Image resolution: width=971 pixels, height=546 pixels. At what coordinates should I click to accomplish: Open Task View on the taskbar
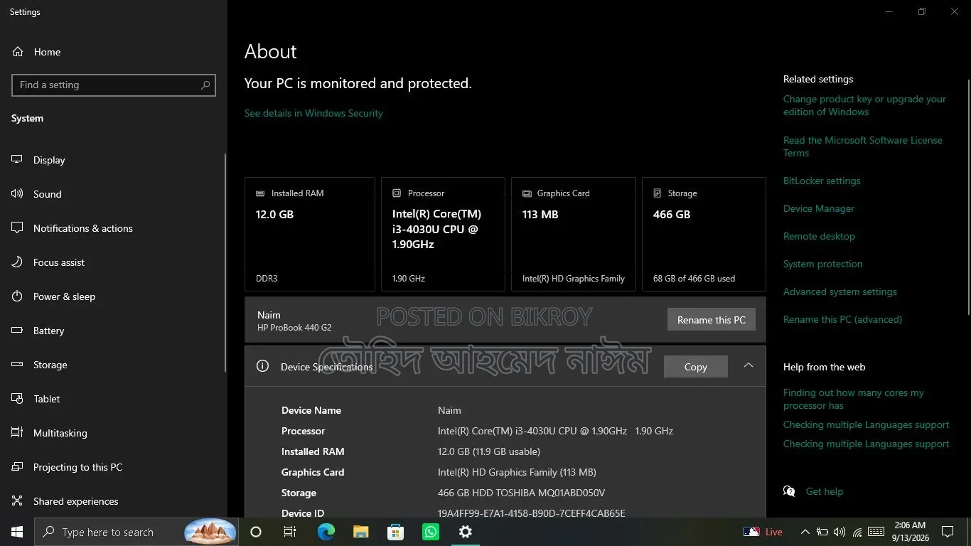click(290, 532)
